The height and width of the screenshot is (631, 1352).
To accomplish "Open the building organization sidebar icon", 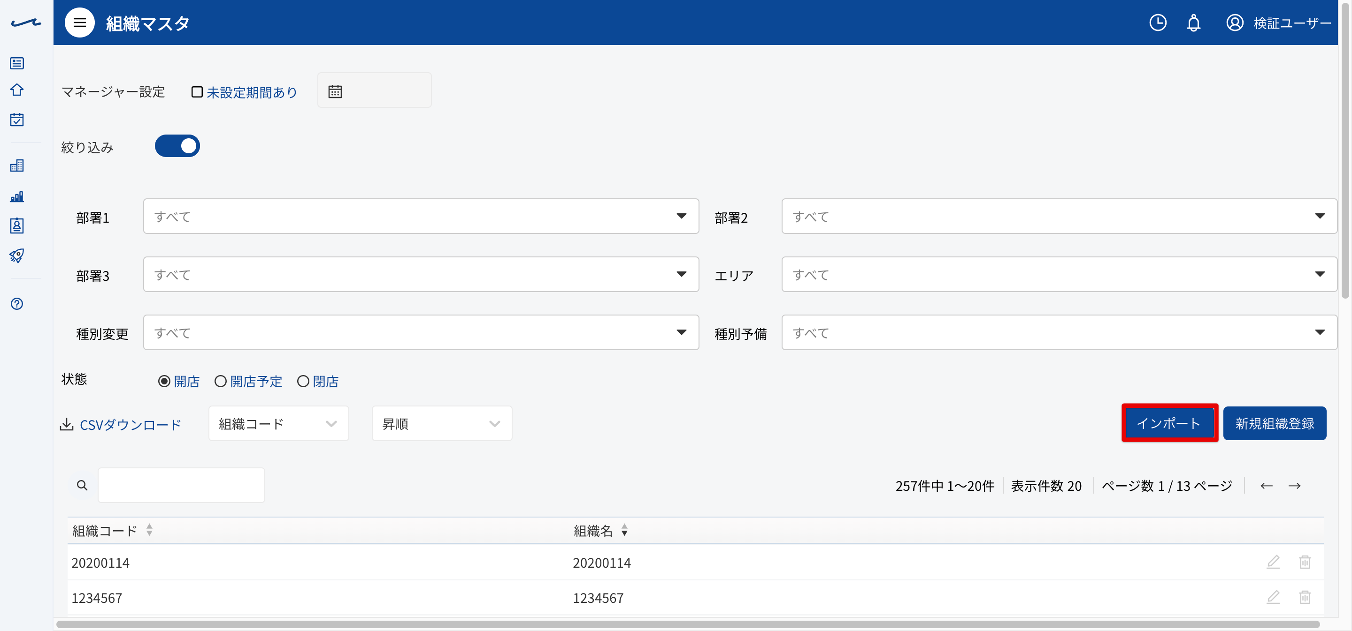I will 17,165.
